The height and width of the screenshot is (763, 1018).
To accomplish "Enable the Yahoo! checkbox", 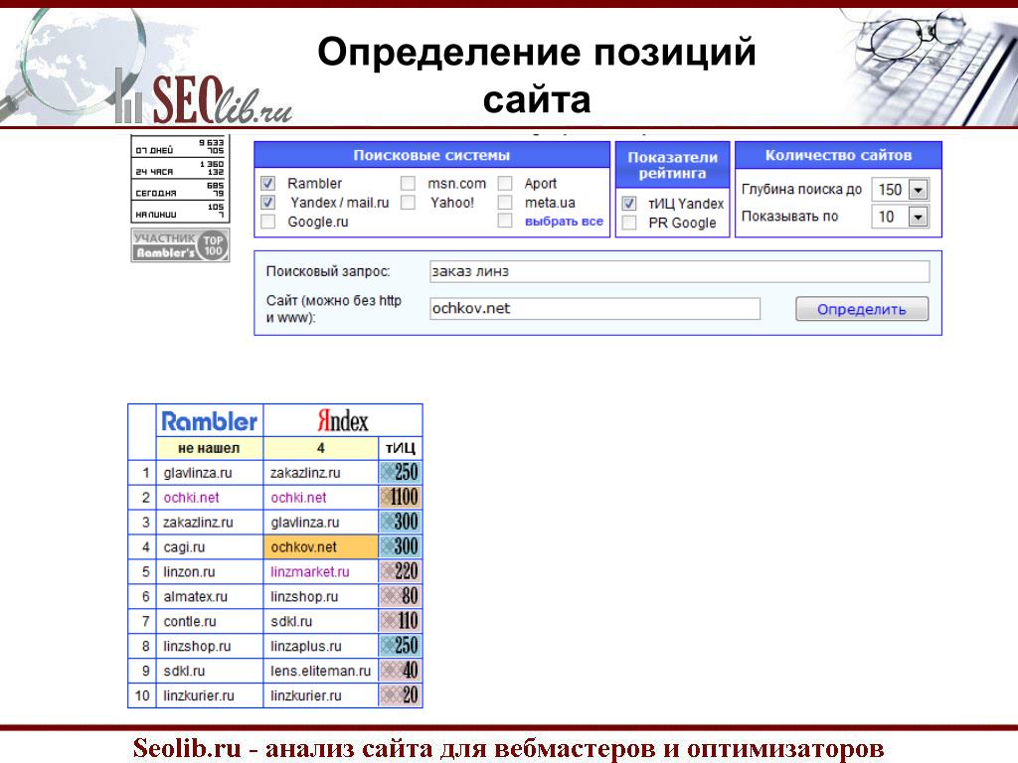I will point(408,203).
